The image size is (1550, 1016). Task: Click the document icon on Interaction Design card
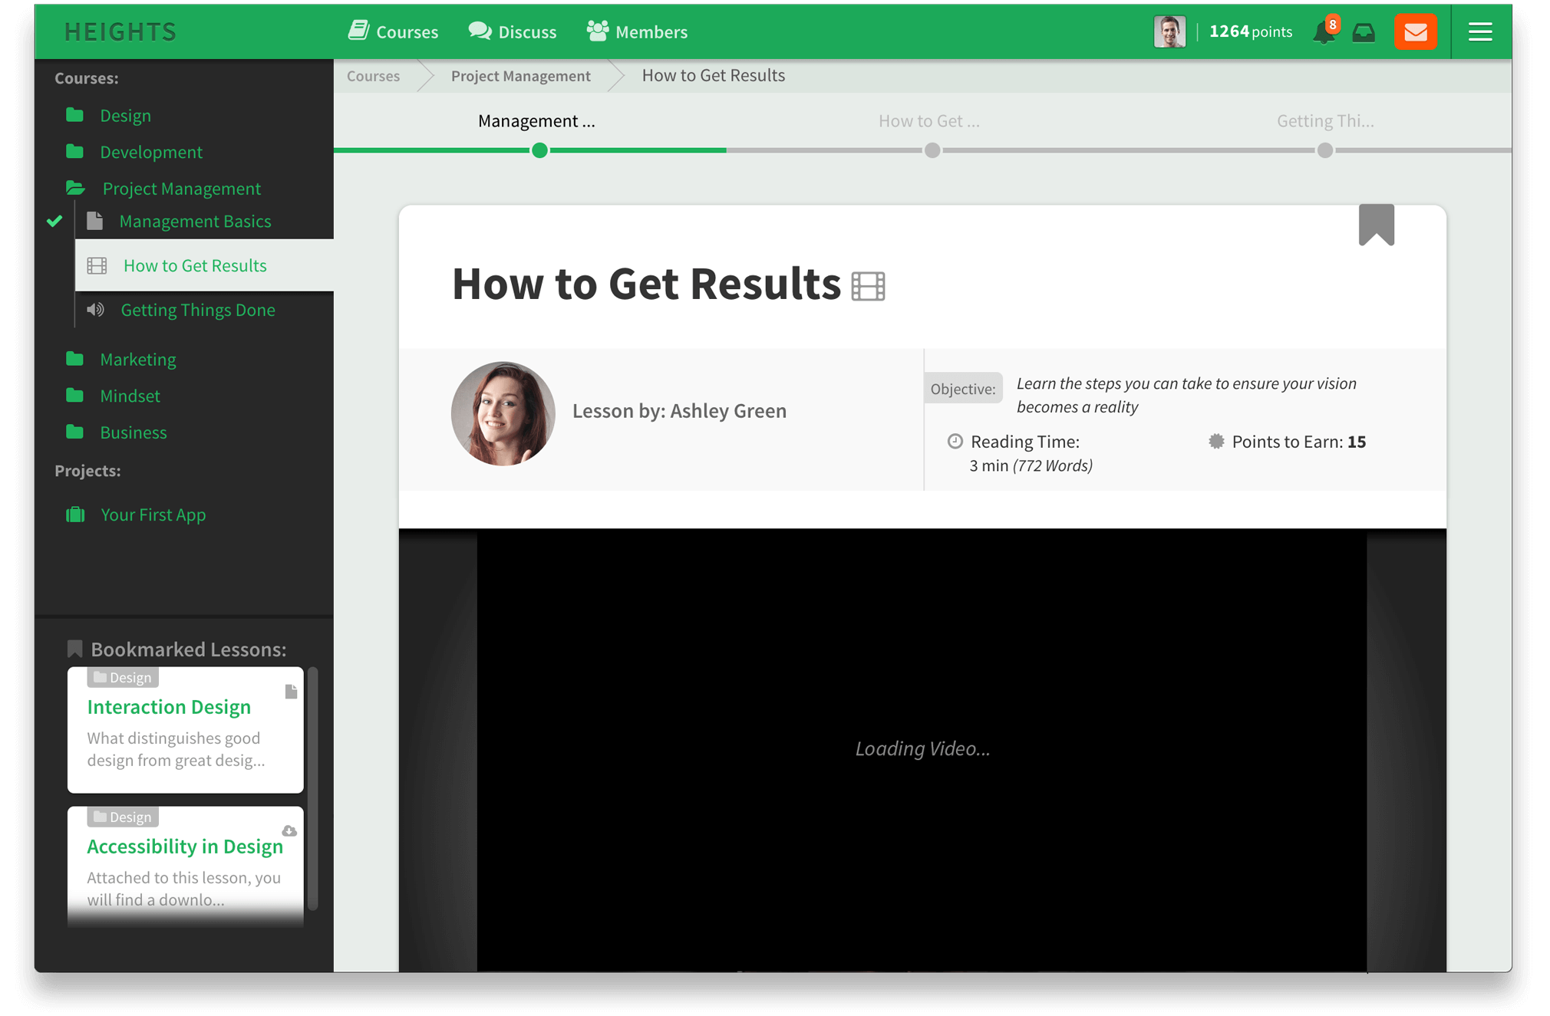291,692
